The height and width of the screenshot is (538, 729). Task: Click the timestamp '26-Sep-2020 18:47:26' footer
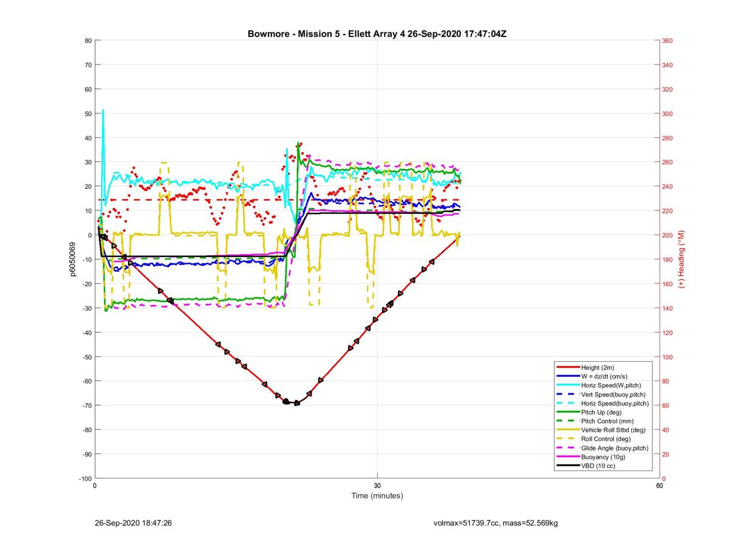tap(134, 523)
